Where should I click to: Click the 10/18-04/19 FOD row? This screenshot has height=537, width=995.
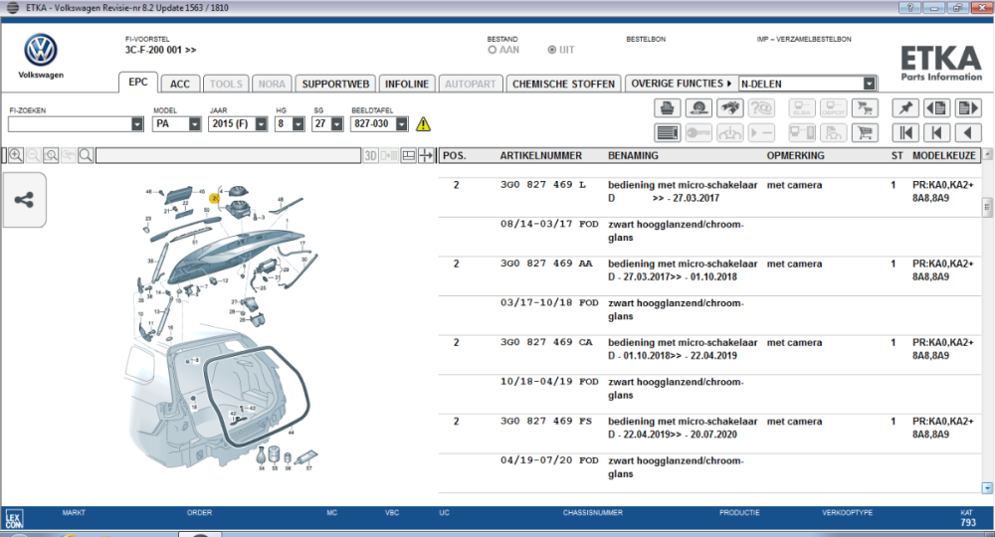coord(709,388)
